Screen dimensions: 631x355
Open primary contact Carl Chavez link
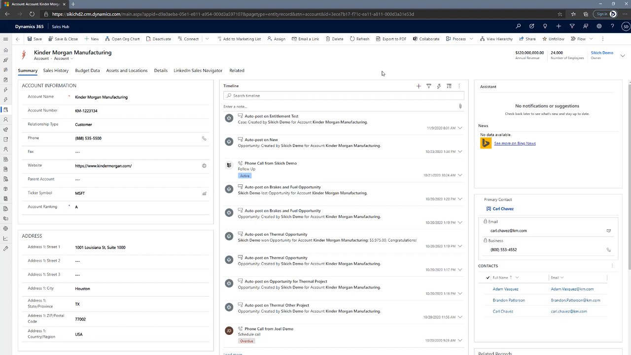click(x=503, y=209)
